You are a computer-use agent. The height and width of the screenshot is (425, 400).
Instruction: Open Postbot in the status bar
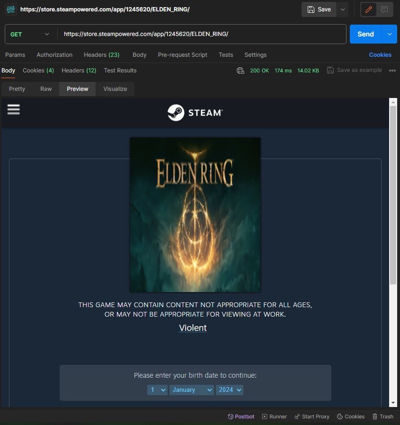pos(241,416)
